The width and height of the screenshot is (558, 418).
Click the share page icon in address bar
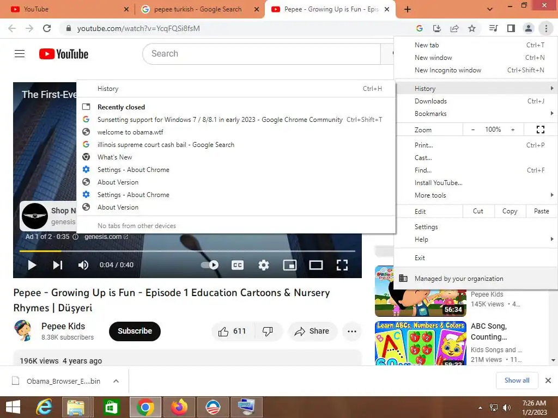[454, 28]
